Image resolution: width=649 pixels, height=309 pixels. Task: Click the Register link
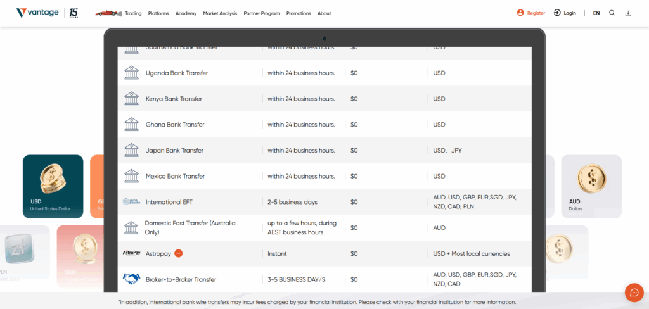(531, 13)
